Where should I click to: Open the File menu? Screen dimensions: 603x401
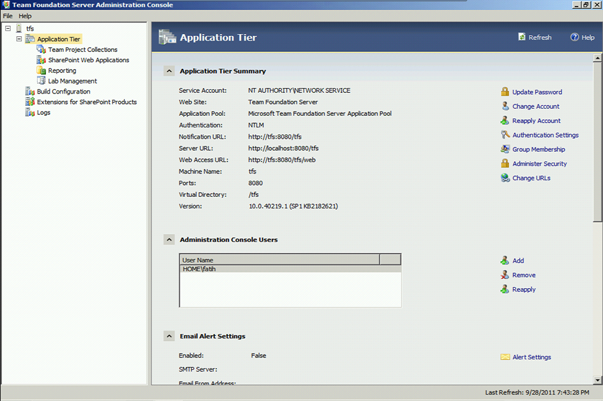point(8,16)
